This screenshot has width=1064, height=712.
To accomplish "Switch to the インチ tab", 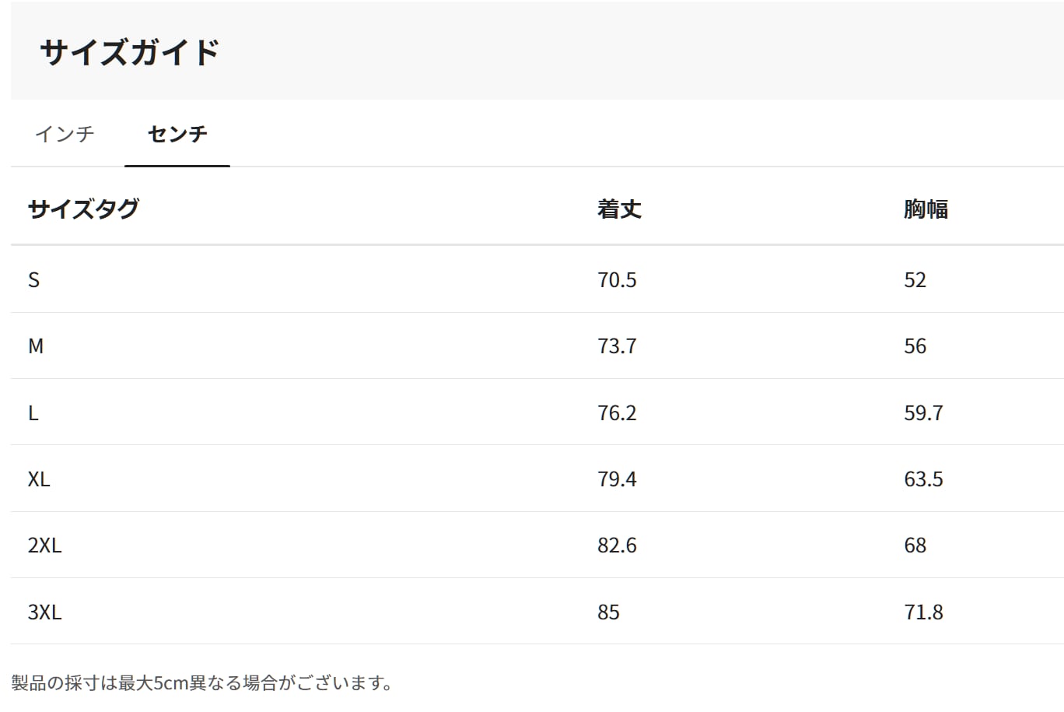I will 65,134.
